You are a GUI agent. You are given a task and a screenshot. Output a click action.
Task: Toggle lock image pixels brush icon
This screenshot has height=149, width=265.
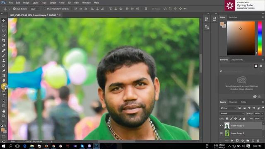pyautogui.click(x=231, y=119)
